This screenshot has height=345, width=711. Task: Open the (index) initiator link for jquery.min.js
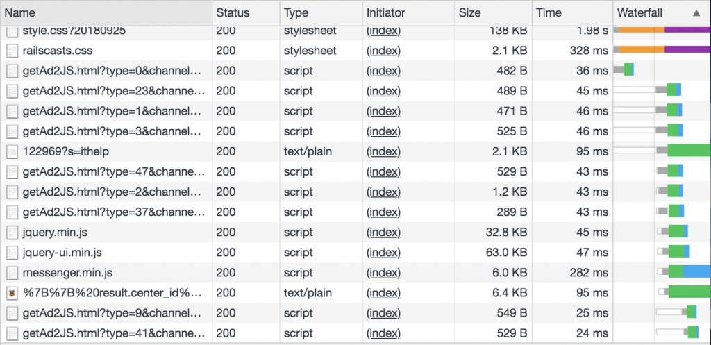(x=383, y=232)
